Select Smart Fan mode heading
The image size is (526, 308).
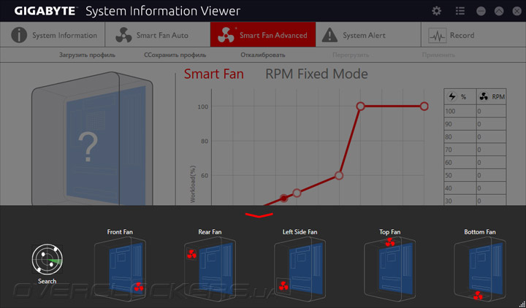point(214,74)
